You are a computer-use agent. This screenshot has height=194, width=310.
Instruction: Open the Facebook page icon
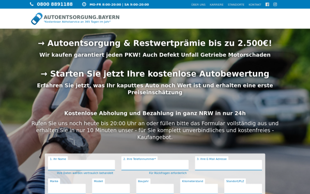point(267,4)
